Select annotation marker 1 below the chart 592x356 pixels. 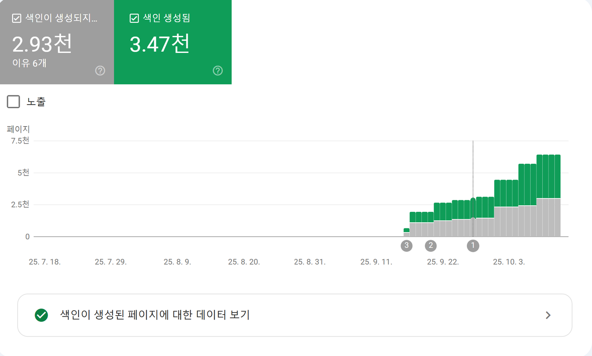tap(473, 246)
